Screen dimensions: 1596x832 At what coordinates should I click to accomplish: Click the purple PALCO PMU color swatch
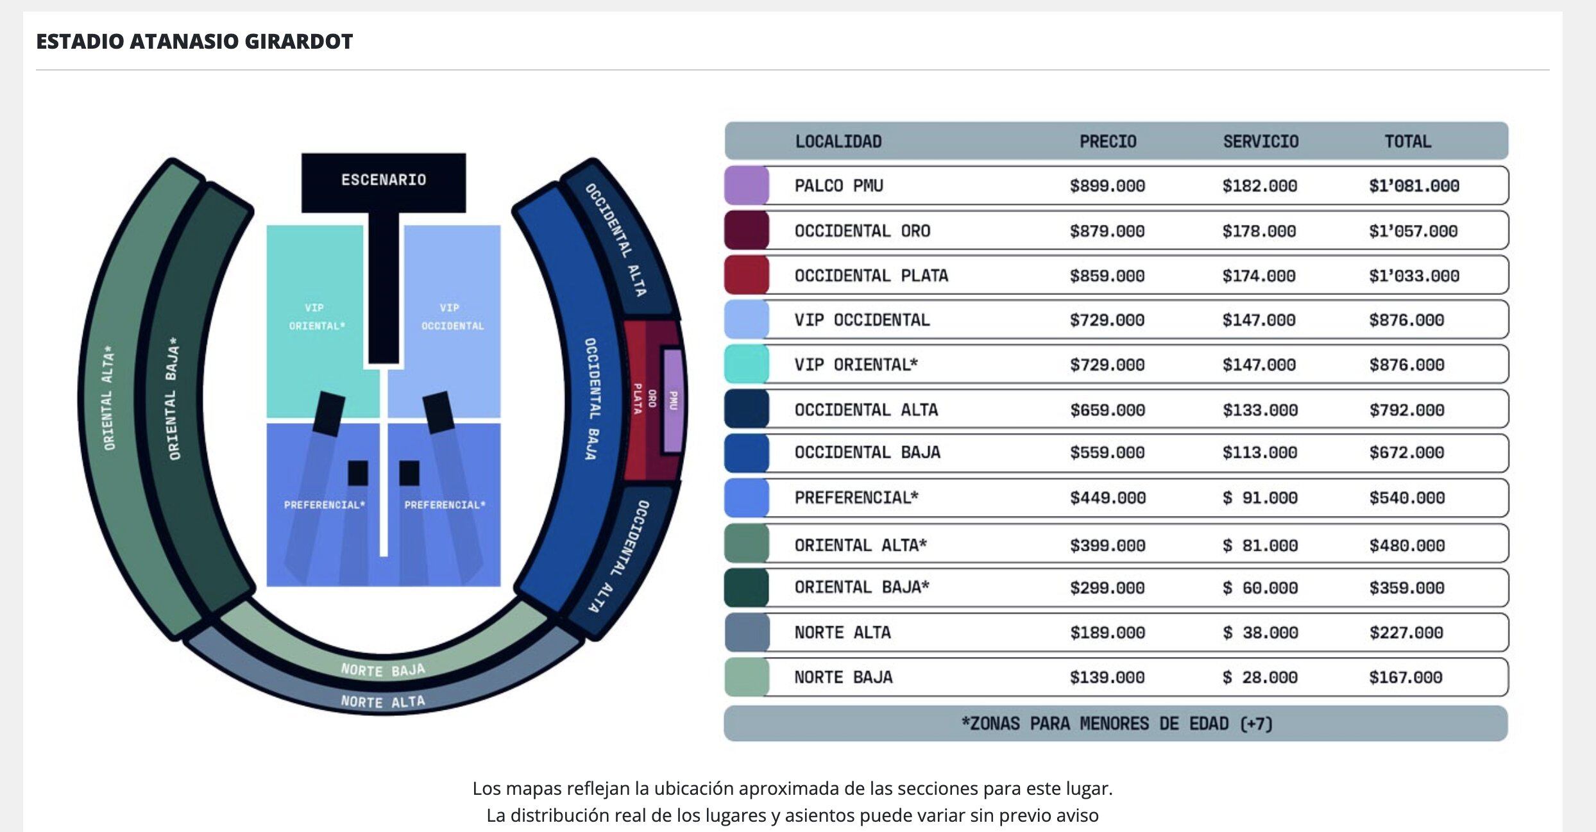pyautogui.click(x=747, y=186)
